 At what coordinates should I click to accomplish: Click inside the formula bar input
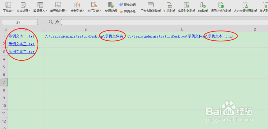(x=165, y=22)
